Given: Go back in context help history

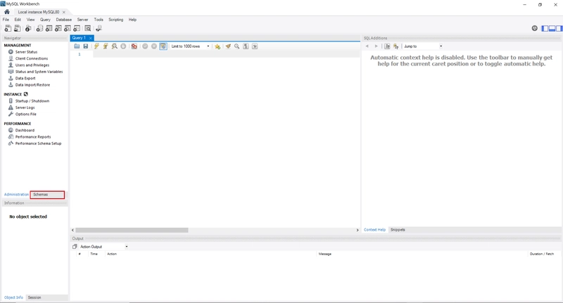Looking at the screenshot, I should (367, 46).
